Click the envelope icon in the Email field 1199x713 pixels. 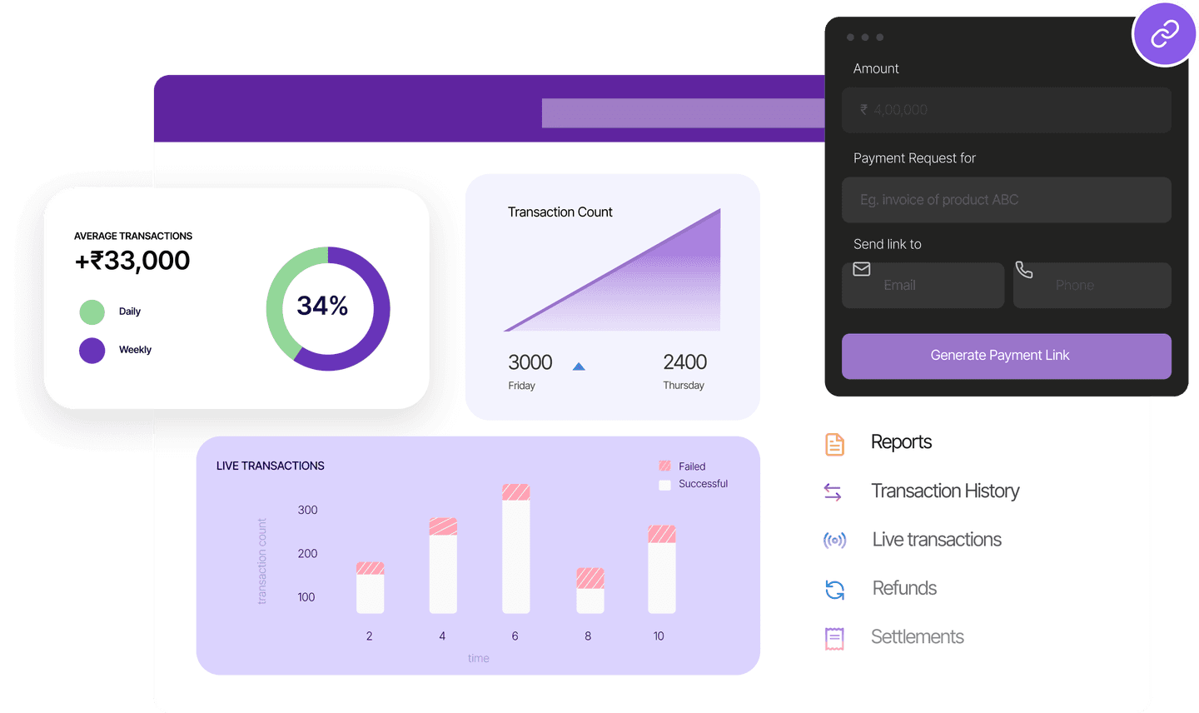[x=861, y=269]
